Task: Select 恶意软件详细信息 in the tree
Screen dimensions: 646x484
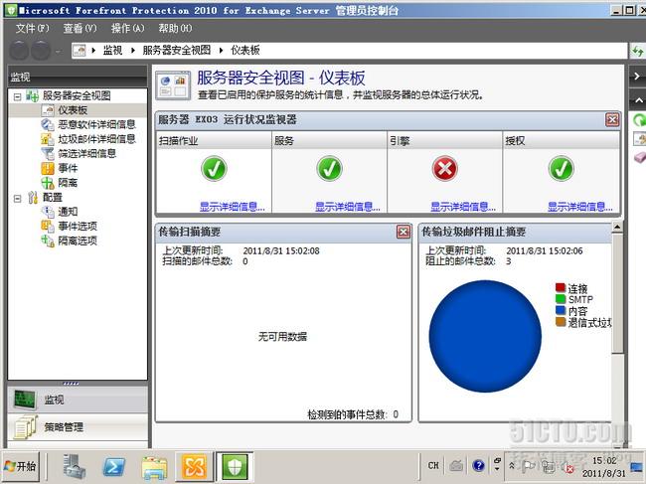Action: pos(96,124)
